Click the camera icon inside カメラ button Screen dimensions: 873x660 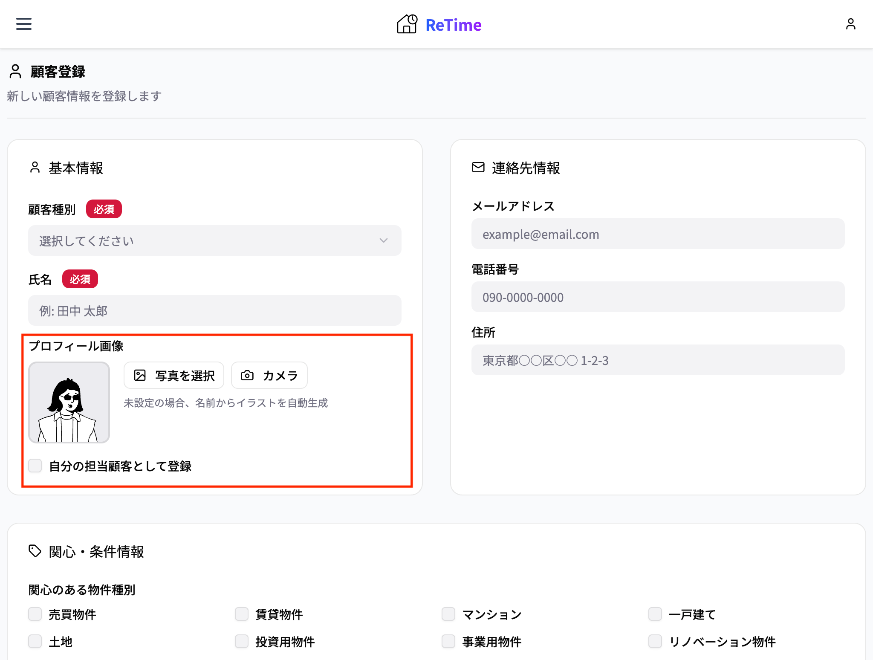(x=247, y=375)
